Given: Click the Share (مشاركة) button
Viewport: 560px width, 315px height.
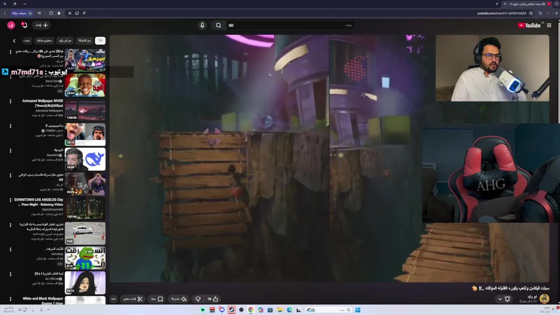Looking at the screenshot, I should pos(178,299).
